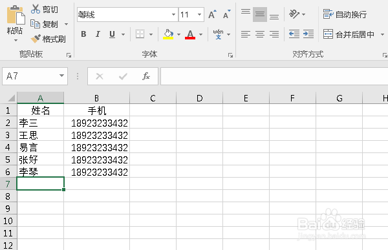The image size is (388, 250).
Task: Open the Copy dropdown arrow
Action: tap(67, 25)
